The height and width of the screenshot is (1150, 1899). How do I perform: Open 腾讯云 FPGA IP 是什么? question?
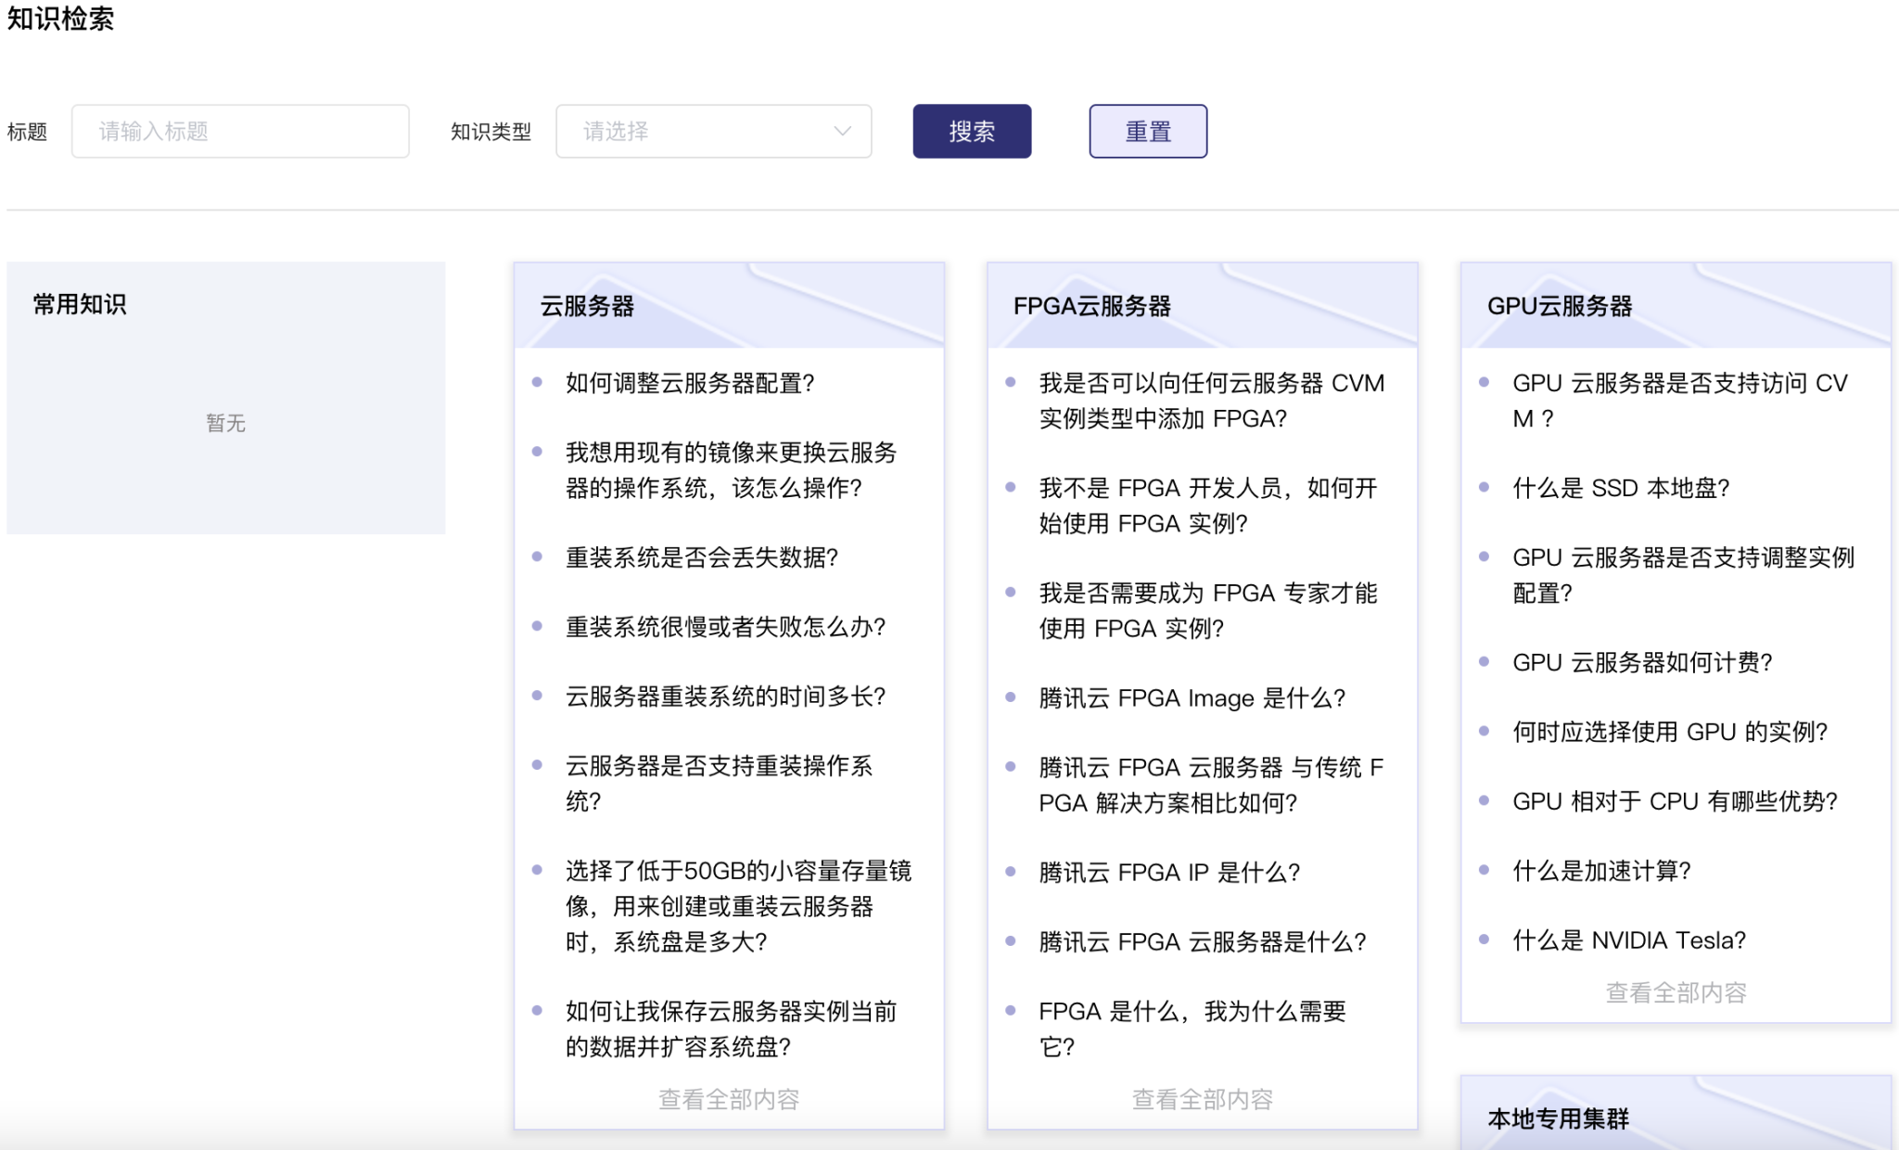[1169, 873]
